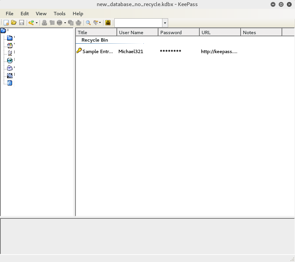Sort entries by the User Name column header

[x=137, y=32]
